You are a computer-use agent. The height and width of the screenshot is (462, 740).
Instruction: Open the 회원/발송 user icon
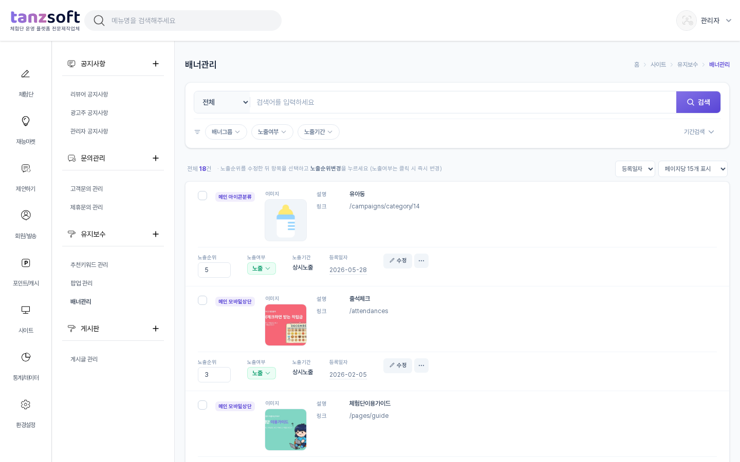(26, 215)
